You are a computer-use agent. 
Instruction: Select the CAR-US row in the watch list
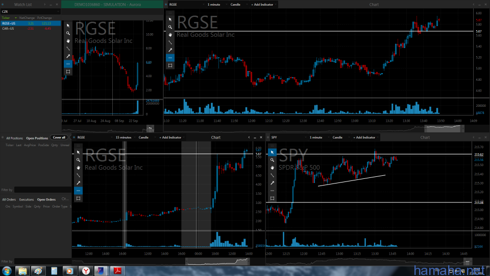coord(30,29)
